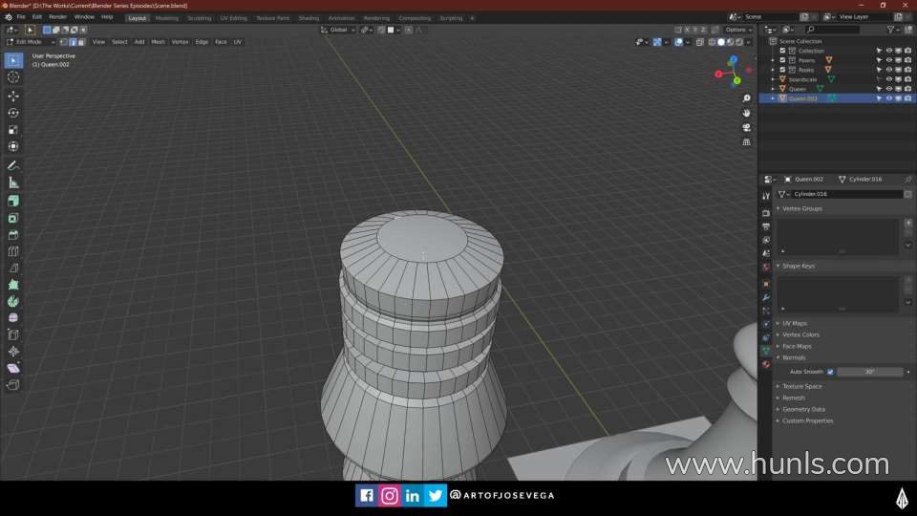Click the outliner search field
917x516 pixels.
pyautogui.click(x=833, y=30)
